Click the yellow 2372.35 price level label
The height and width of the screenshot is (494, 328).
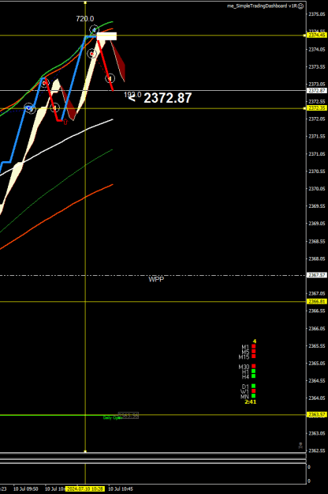(x=317, y=108)
